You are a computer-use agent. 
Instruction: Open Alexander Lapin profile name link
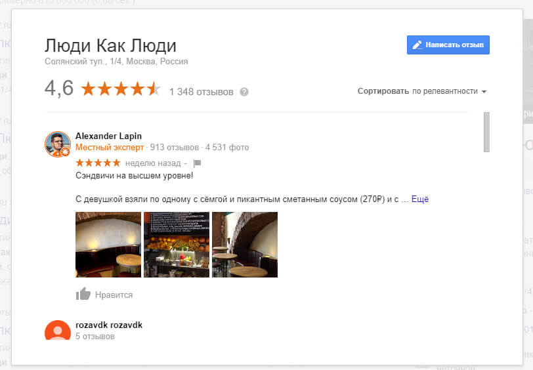(x=108, y=136)
